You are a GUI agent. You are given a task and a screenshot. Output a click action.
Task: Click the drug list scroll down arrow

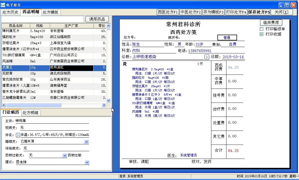[x=109, y=101]
